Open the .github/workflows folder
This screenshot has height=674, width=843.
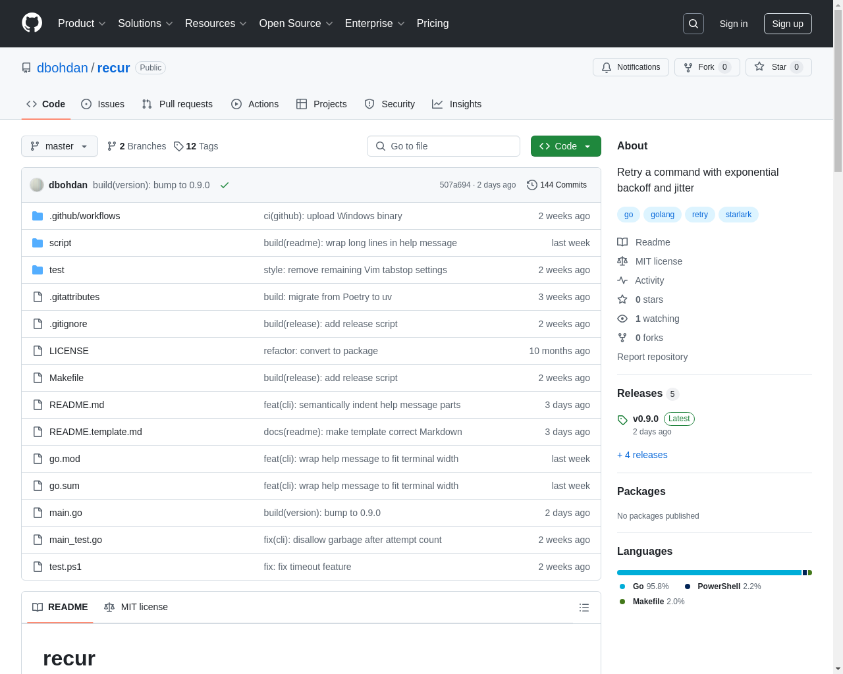tap(84, 216)
